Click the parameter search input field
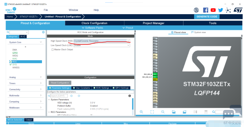The image size is (244, 127). point(59,96)
